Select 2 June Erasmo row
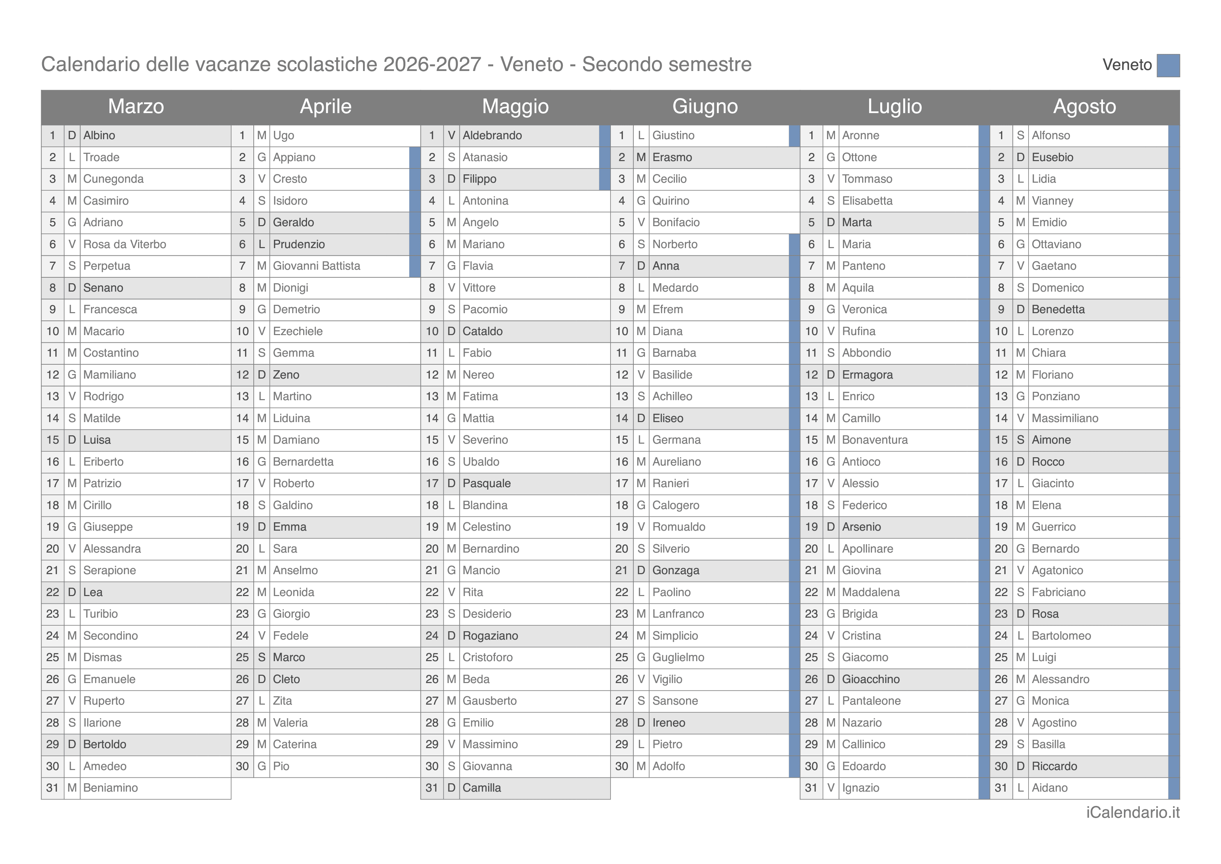 point(705,158)
